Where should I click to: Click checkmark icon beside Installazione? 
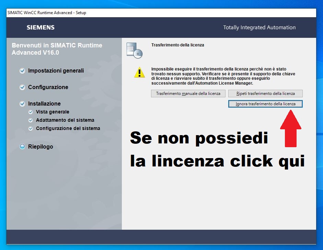(x=22, y=104)
